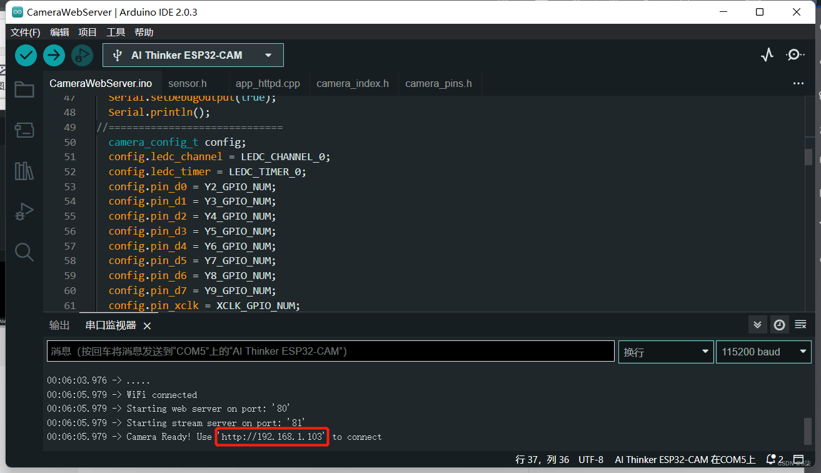821x473 pixels.
Task: Open the Boards Manager sidebar icon
Action: pyautogui.click(x=24, y=130)
